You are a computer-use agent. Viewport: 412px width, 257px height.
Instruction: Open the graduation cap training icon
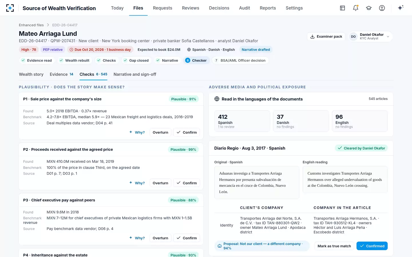click(x=369, y=8)
